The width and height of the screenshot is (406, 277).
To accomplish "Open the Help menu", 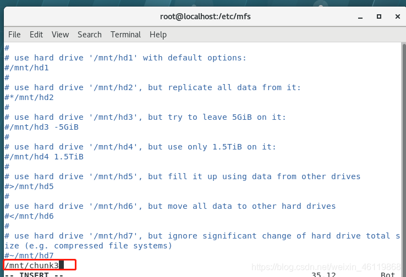I will tap(158, 35).
